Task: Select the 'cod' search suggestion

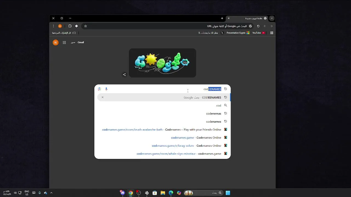Action: point(163,105)
